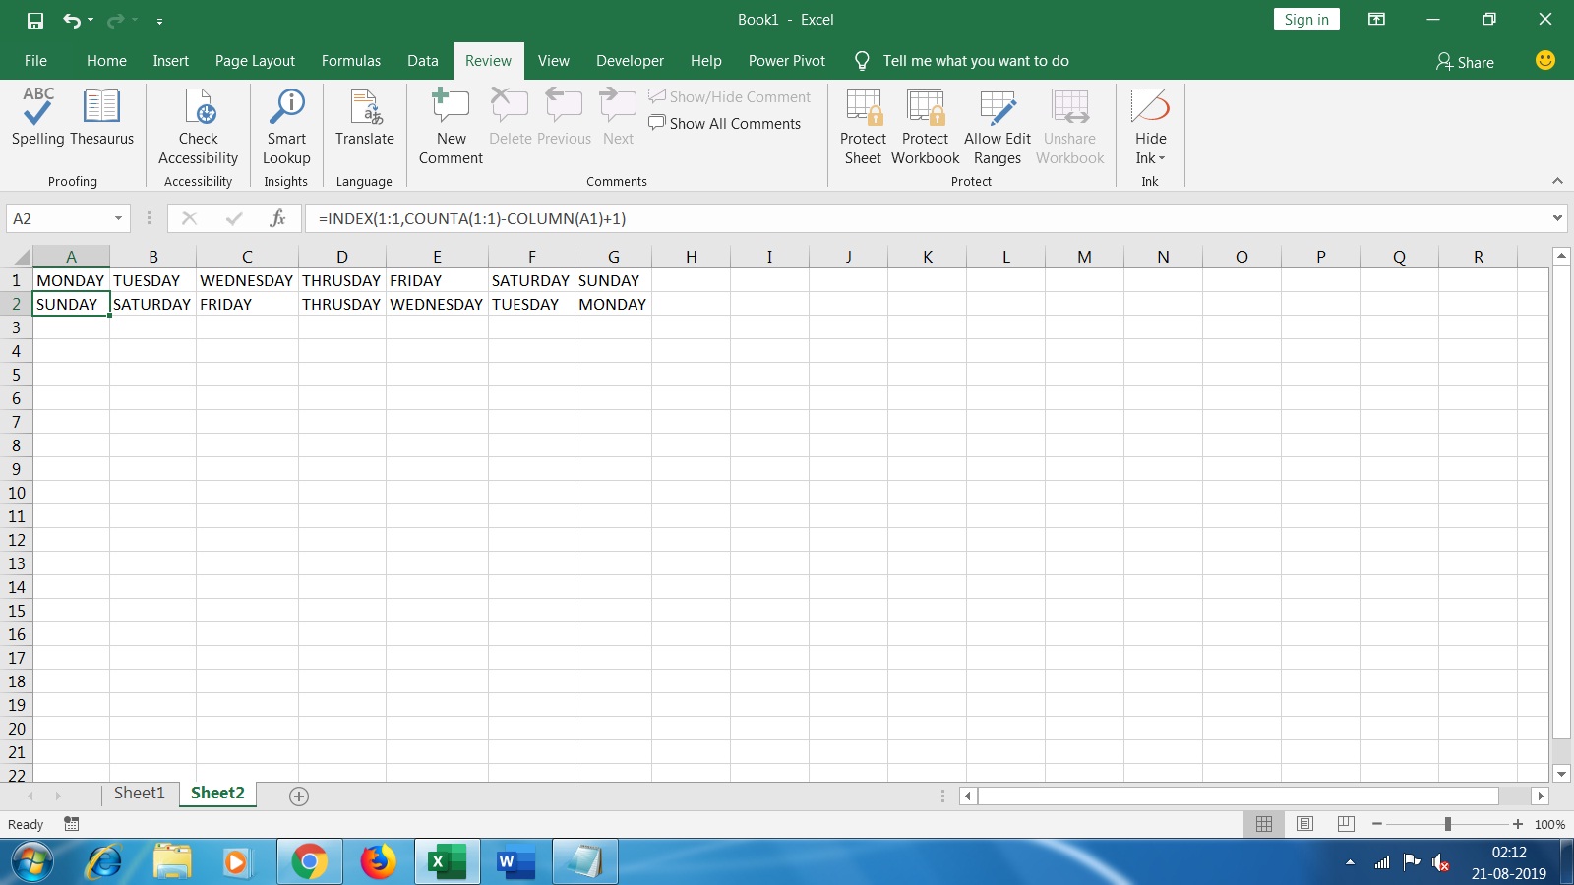
Task: Open the Name Box dropdown arrow
Action: click(x=118, y=218)
